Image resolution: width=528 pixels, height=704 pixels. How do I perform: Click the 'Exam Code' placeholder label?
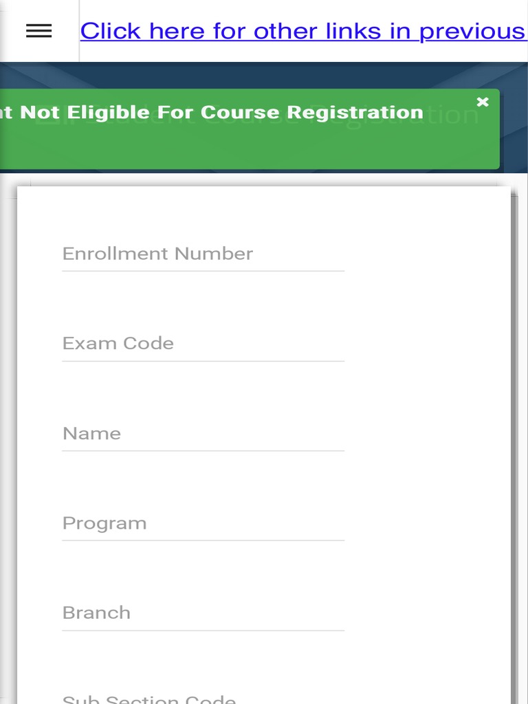tap(118, 343)
